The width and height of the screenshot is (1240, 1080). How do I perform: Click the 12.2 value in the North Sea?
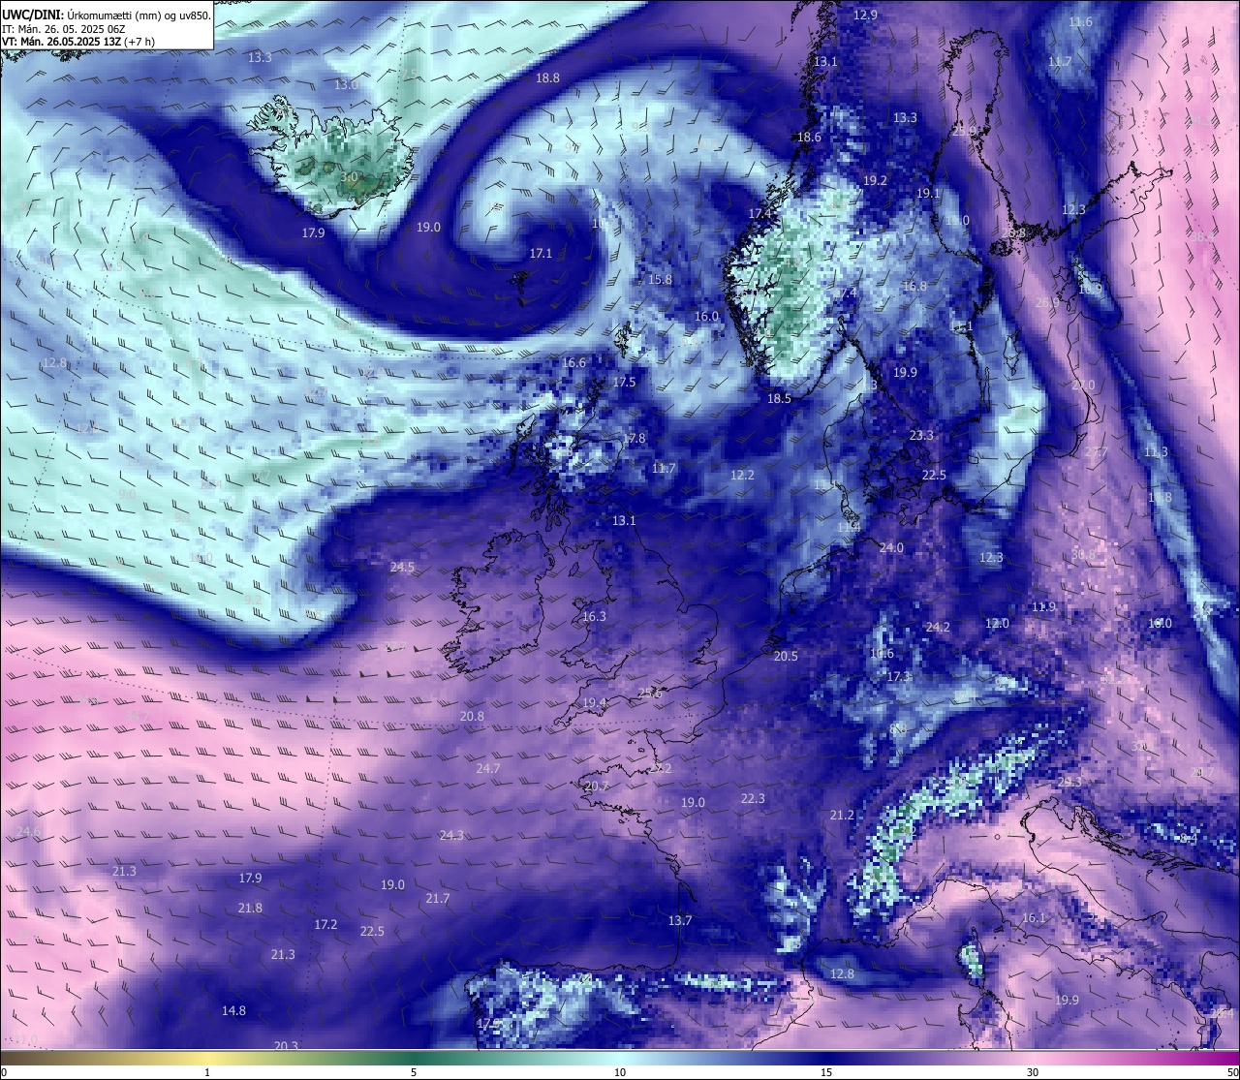click(742, 476)
